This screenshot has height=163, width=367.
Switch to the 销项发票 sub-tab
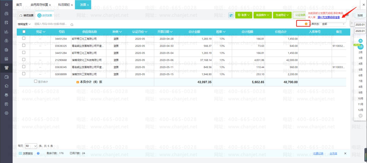tap(27, 15)
